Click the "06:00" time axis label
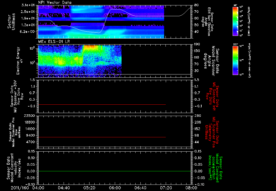The height and width of the screenshot is (191, 276). coord(115,188)
